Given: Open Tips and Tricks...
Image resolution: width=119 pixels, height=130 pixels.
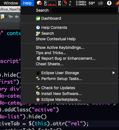Looking at the screenshot, I should pos(70,53).
